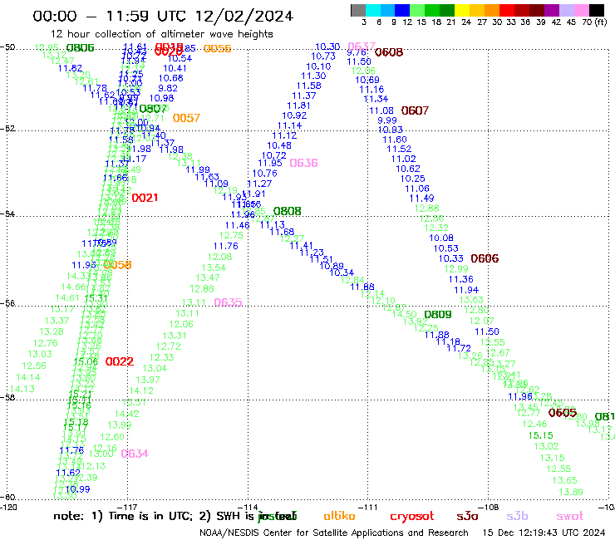The width and height of the screenshot is (615, 540).
Task: Click the wave height value 14.61
Action: point(67,298)
